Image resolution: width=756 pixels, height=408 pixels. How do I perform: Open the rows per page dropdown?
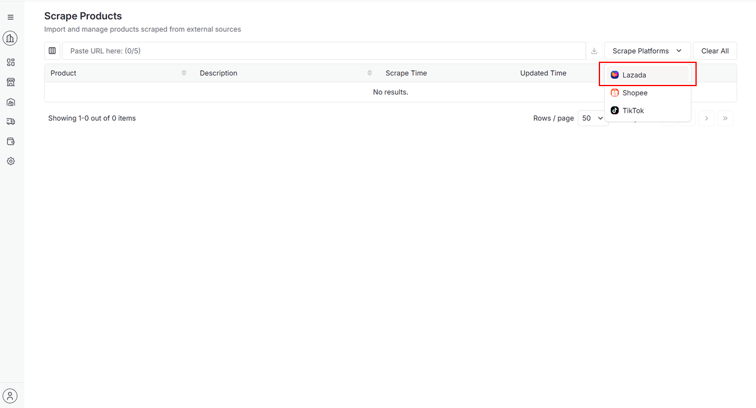(x=592, y=118)
